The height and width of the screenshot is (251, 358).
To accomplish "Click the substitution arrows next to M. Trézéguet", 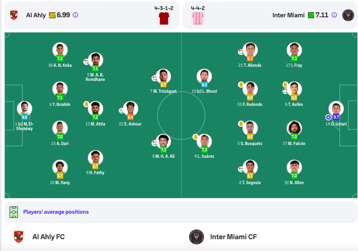I will [x=154, y=78].
